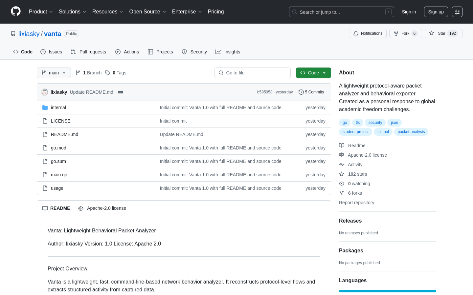The image size is (473, 295).
Task: Open the LICENSE file
Action: 61,121
